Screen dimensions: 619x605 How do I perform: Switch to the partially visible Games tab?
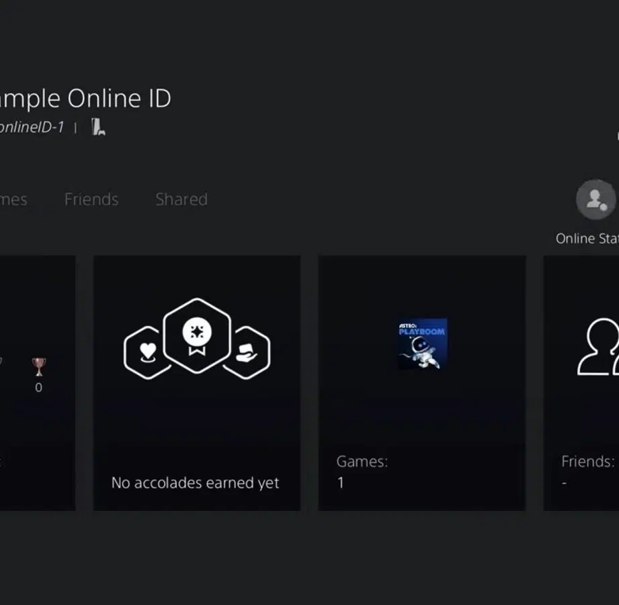[13, 200]
